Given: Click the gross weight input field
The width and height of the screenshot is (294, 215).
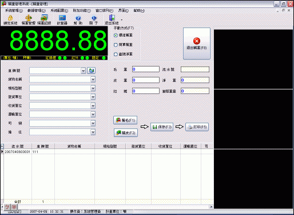Looking at the screenshot, I should click(x=146, y=69).
